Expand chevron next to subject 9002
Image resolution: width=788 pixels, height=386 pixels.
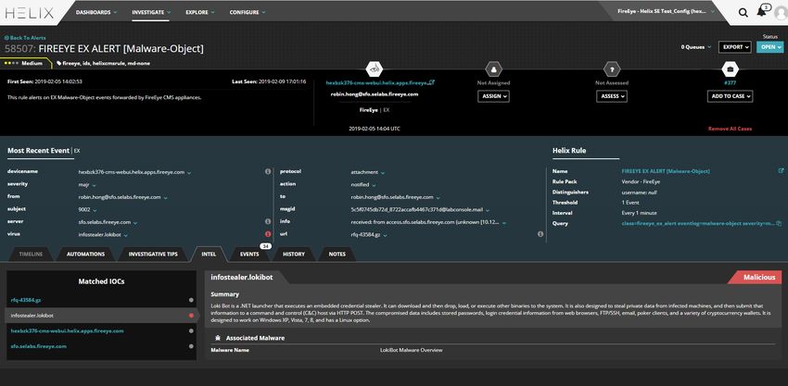[x=95, y=210]
